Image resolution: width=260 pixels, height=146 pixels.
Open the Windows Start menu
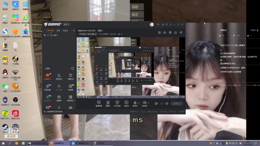click(x=3, y=143)
